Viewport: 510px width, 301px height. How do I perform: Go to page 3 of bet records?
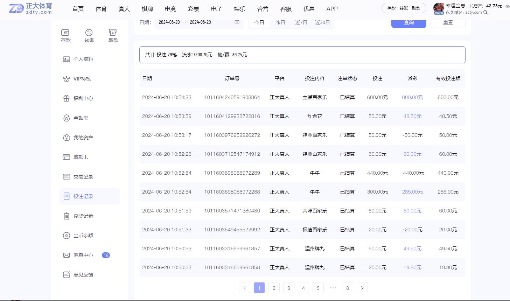click(288, 288)
